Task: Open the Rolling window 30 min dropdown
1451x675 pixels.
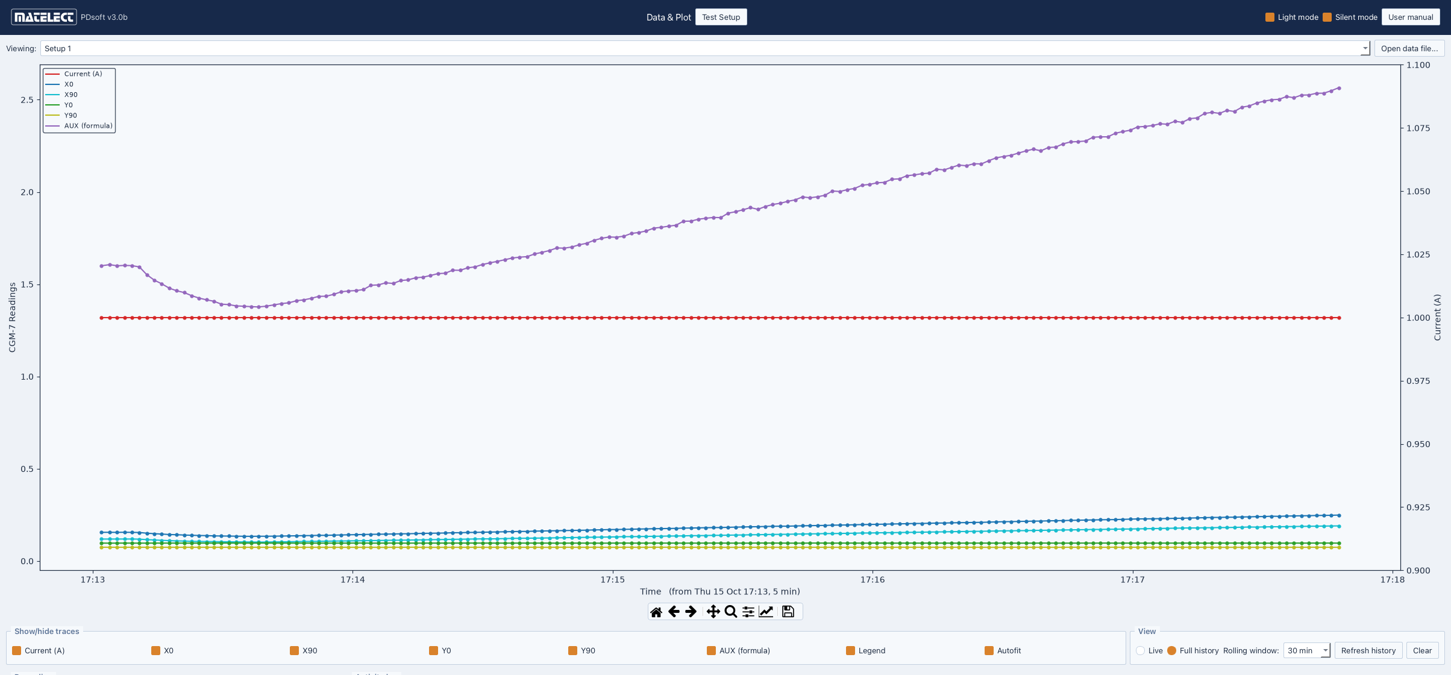Action: coord(1306,650)
